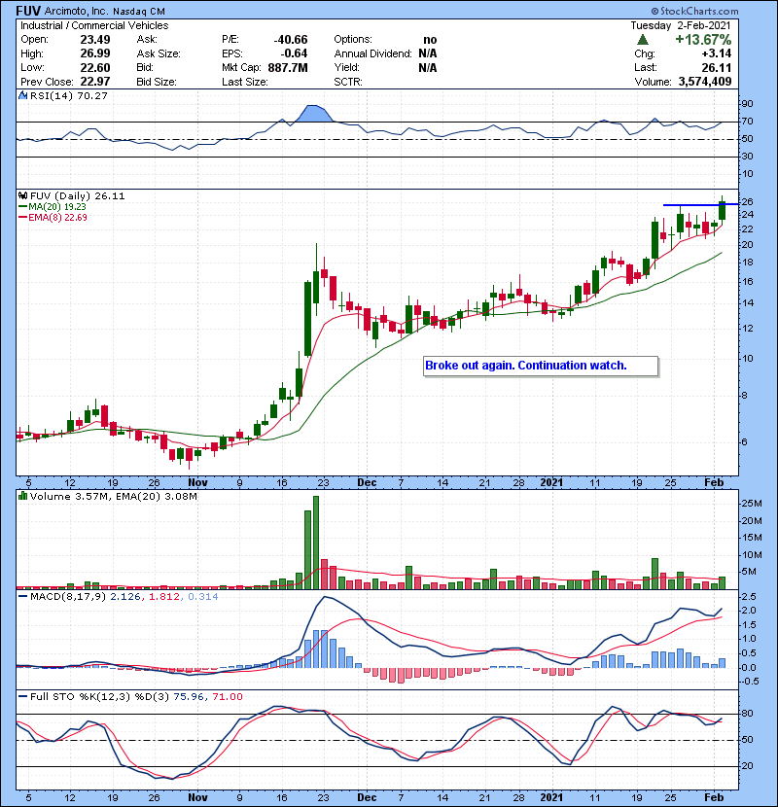
Task: Click the company name Arcimoto, Inc.
Action: click(x=76, y=11)
